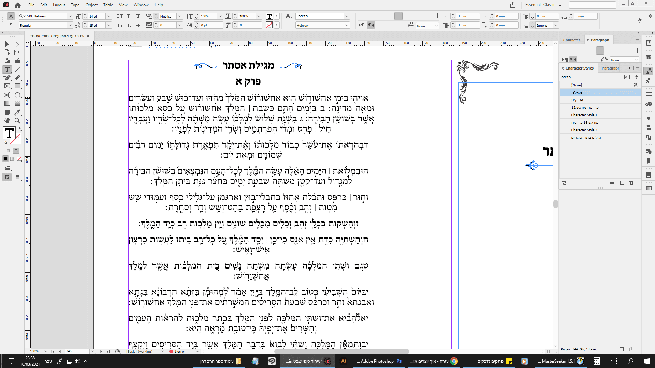Select the Scissors tool
The height and width of the screenshot is (368, 655).
(x=7, y=95)
